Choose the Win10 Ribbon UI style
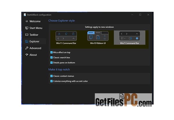 click(98, 38)
